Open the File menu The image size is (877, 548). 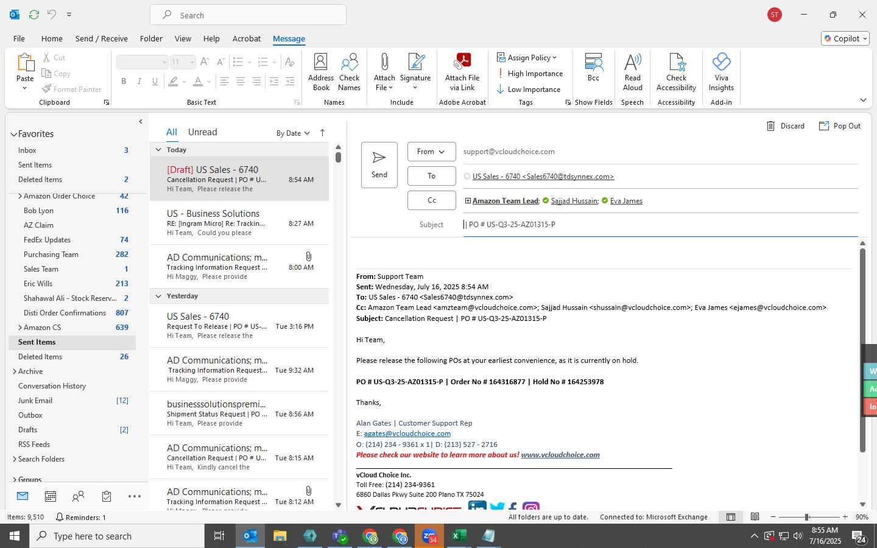pyautogui.click(x=19, y=38)
